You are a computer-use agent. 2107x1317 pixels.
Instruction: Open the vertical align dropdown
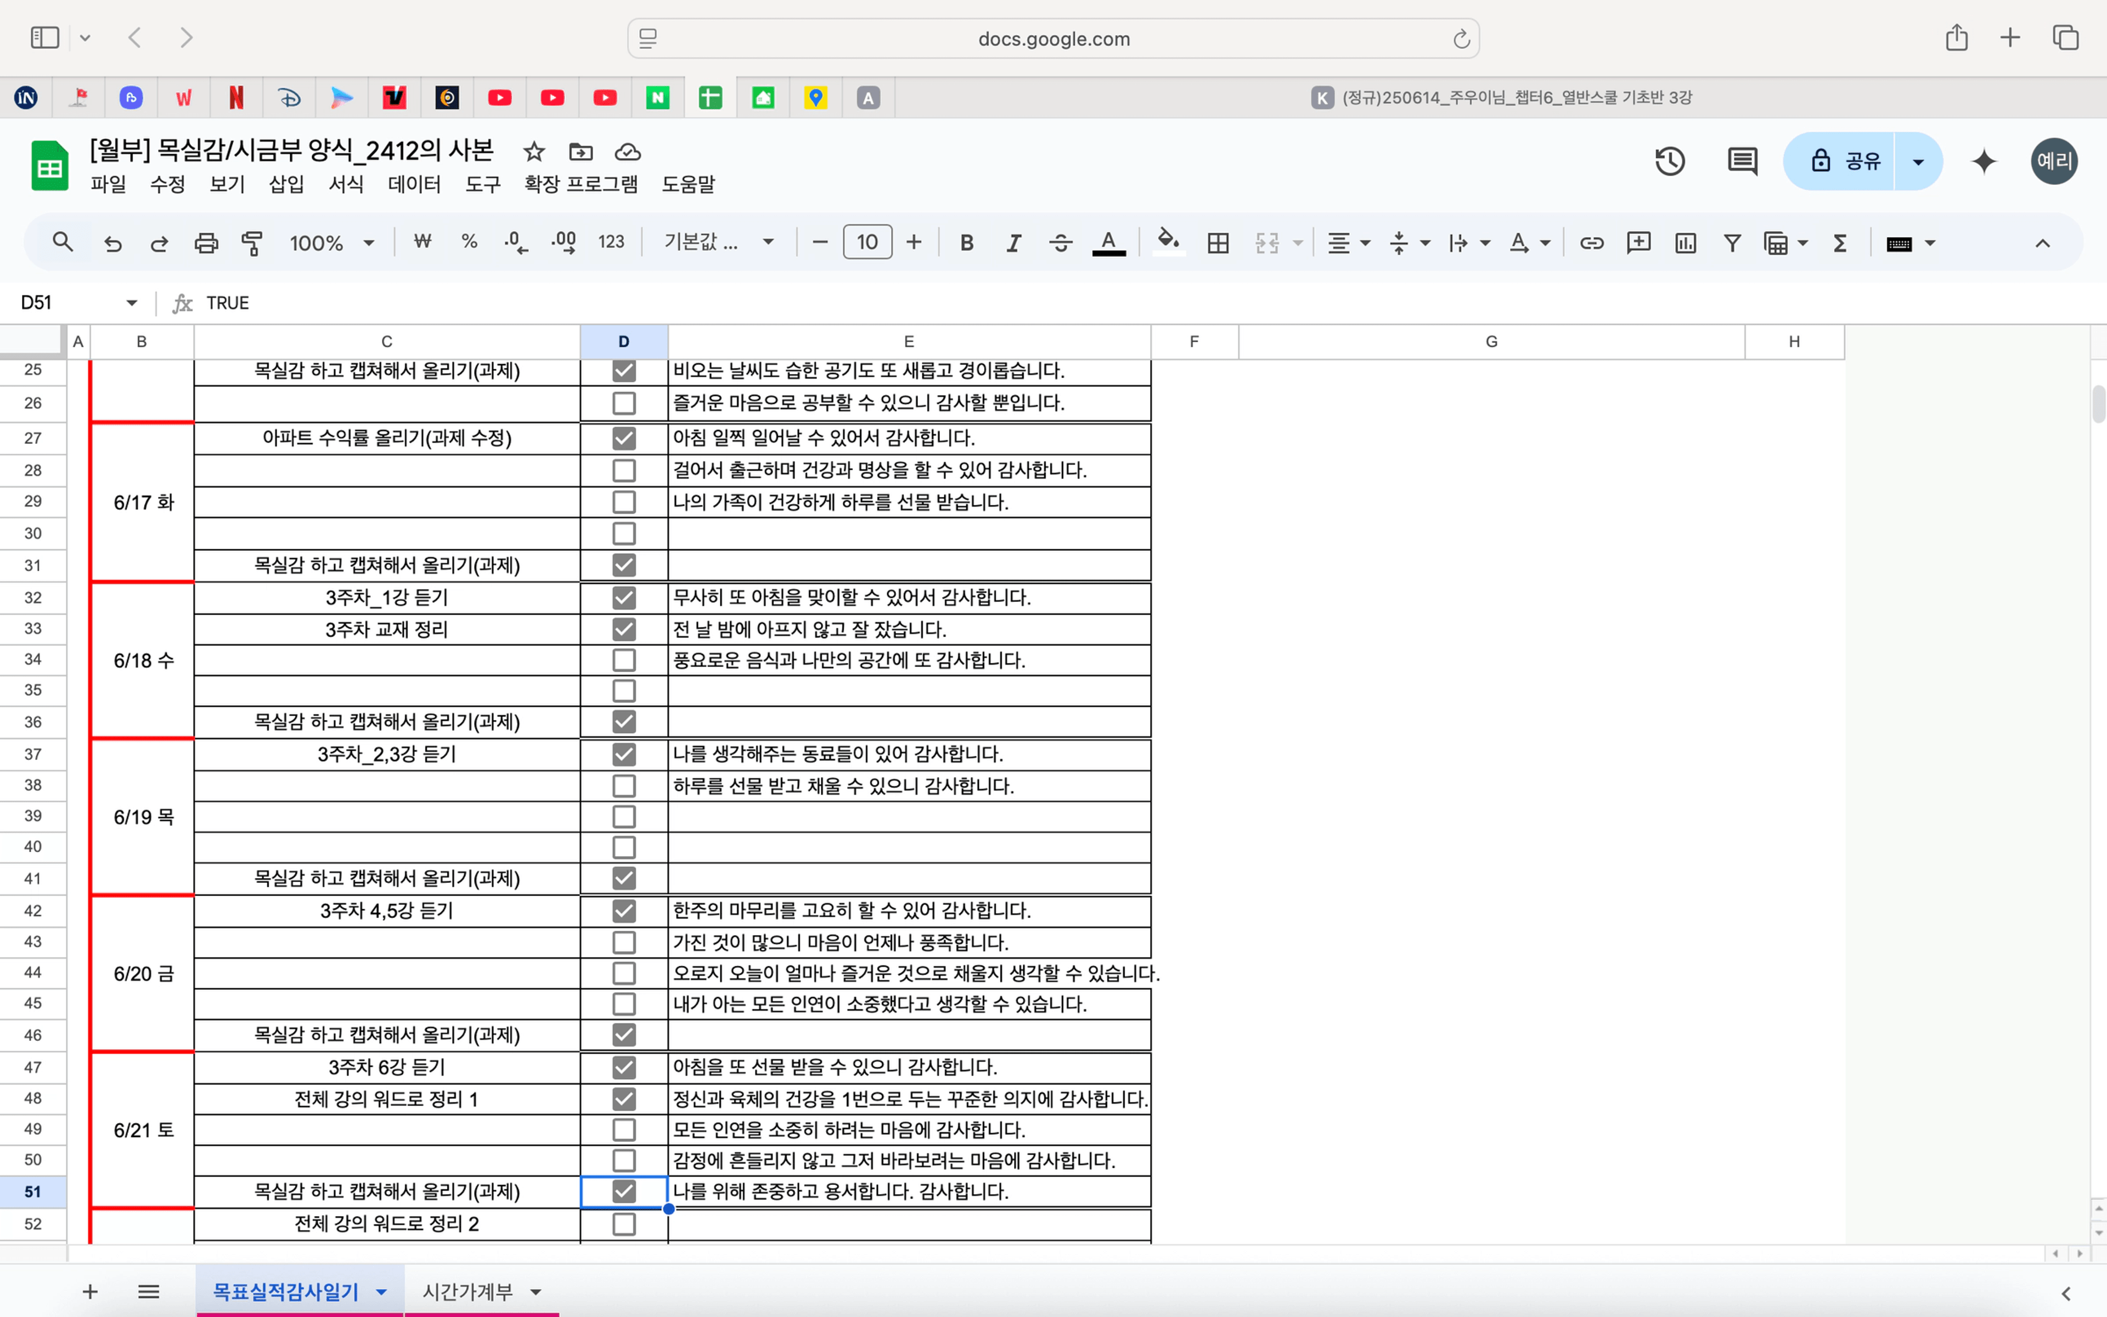(x=1410, y=243)
